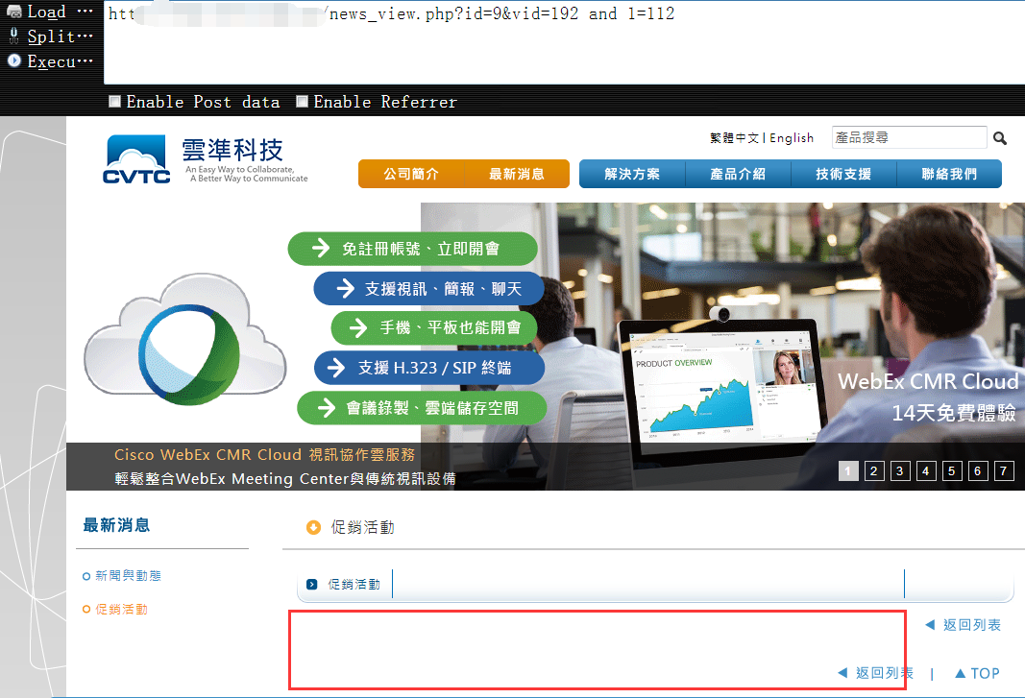Image resolution: width=1025 pixels, height=698 pixels.
Task: Enable the Referrer checkbox
Action: click(303, 102)
